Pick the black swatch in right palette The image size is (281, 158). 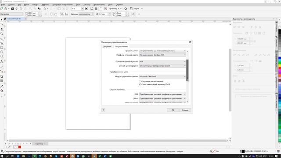tap(280, 31)
